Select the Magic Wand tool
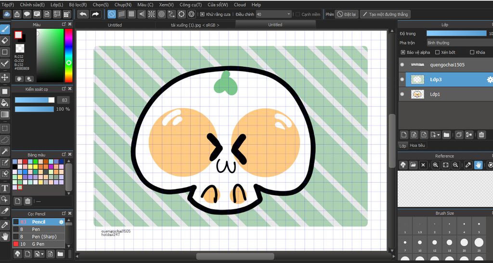 5,151
